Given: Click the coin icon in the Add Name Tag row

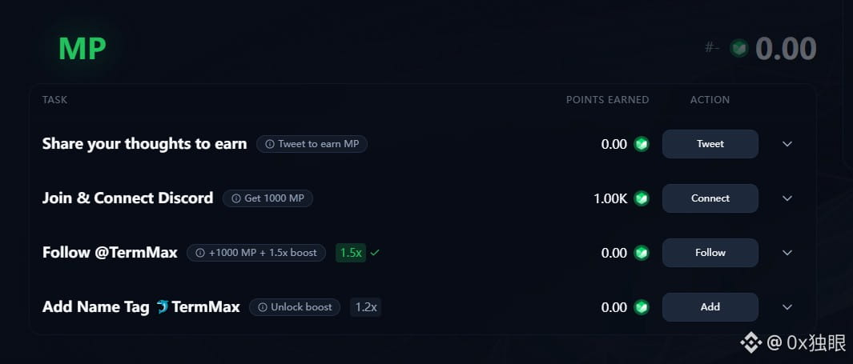Looking at the screenshot, I should (x=641, y=307).
